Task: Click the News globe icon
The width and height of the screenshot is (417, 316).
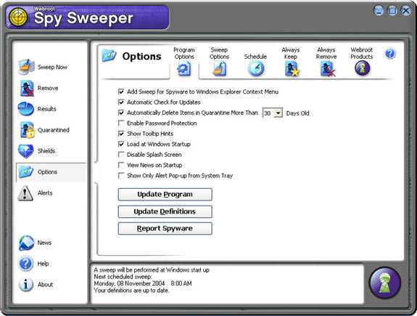Action: pyautogui.click(x=26, y=243)
